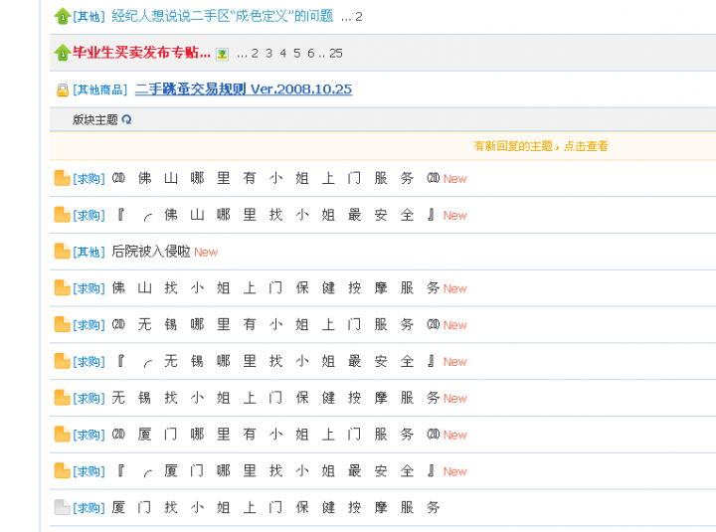Open the 后院被入侵啦 thread
716x532 pixels.
pos(150,252)
